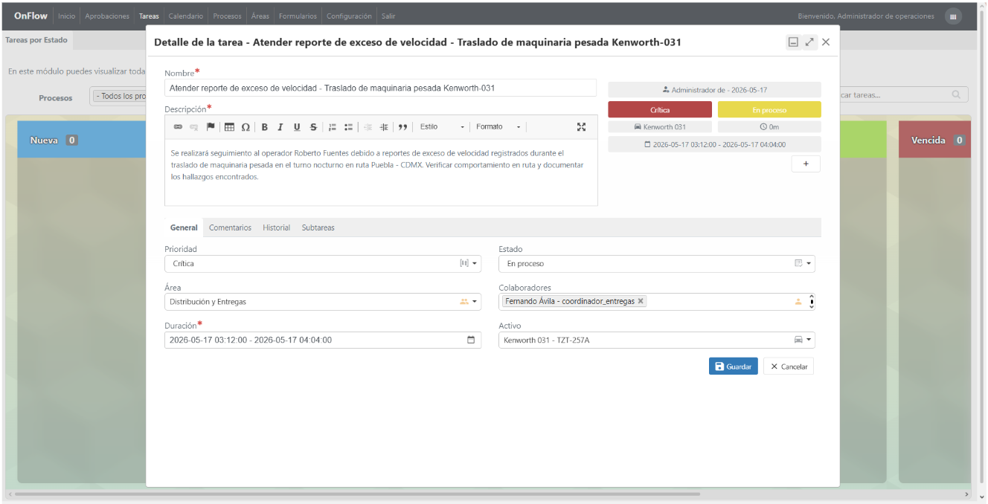Apply bold formatting to the description
Screen dimensions: 988x504
click(264, 127)
